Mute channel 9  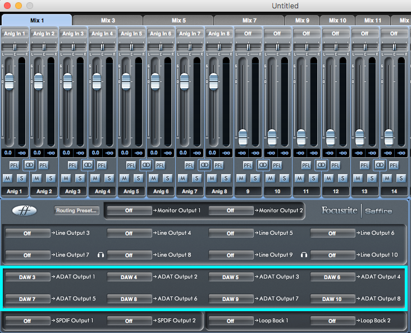241,179
